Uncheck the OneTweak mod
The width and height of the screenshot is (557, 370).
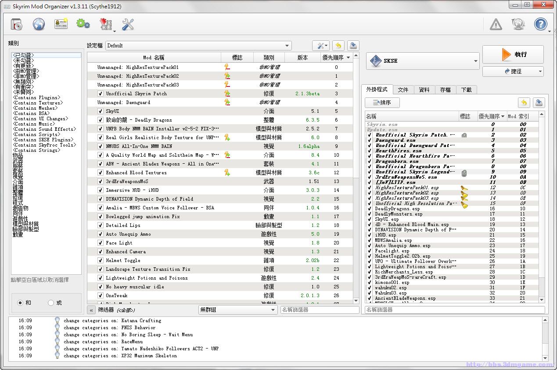[x=101, y=295]
